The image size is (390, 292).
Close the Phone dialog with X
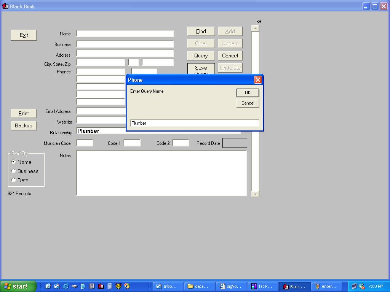[x=258, y=79]
